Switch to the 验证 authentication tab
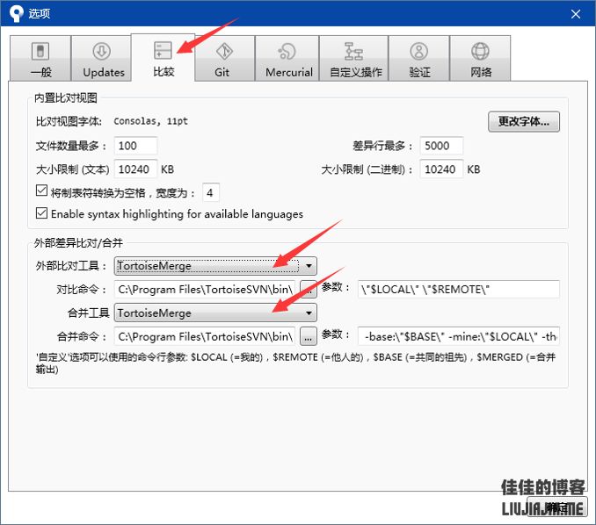Image resolution: width=596 pixels, height=525 pixels. pyautogui.click(x=418, y=60)
